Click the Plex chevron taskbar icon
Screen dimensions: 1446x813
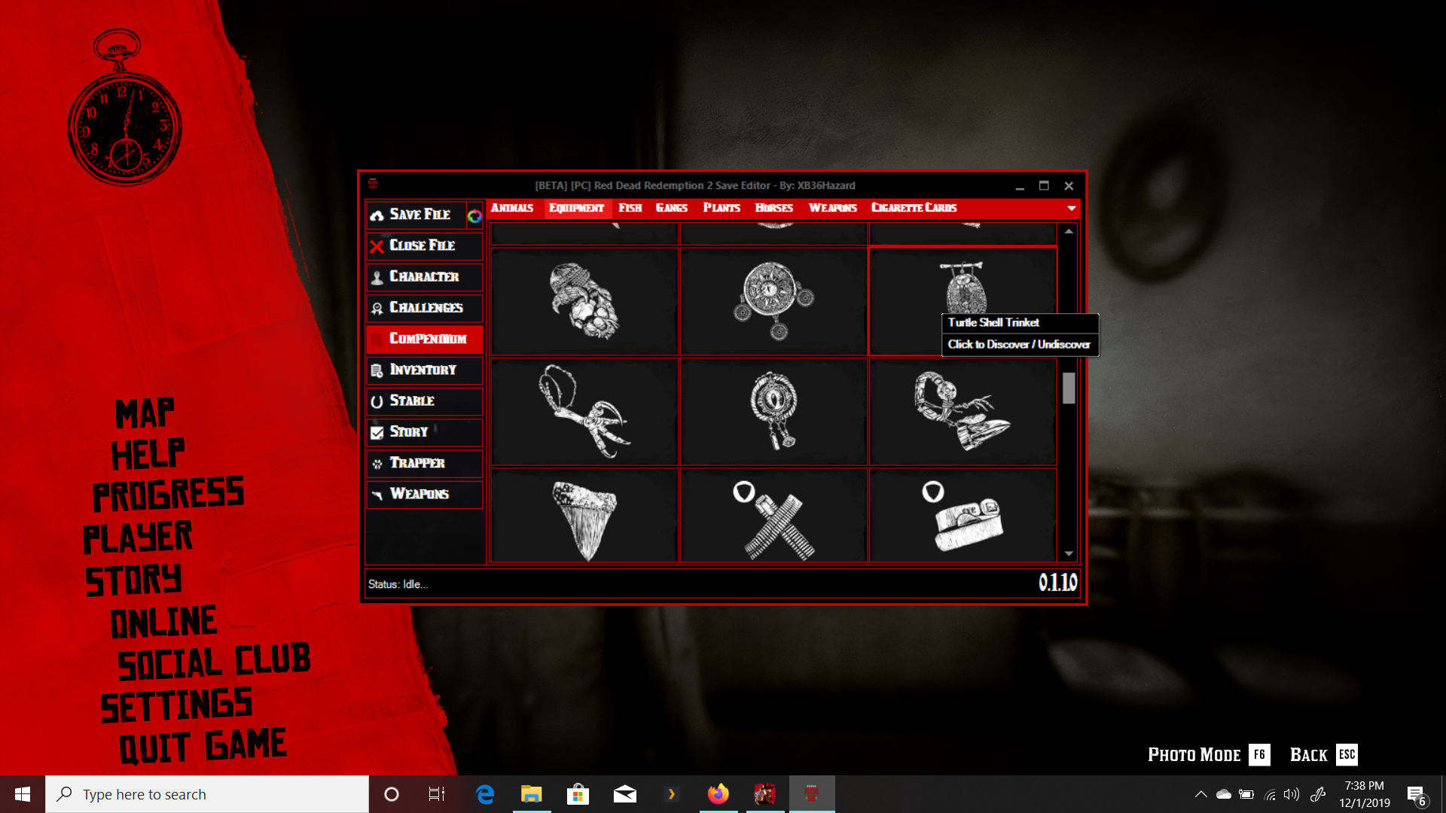[x=671, y=794]
